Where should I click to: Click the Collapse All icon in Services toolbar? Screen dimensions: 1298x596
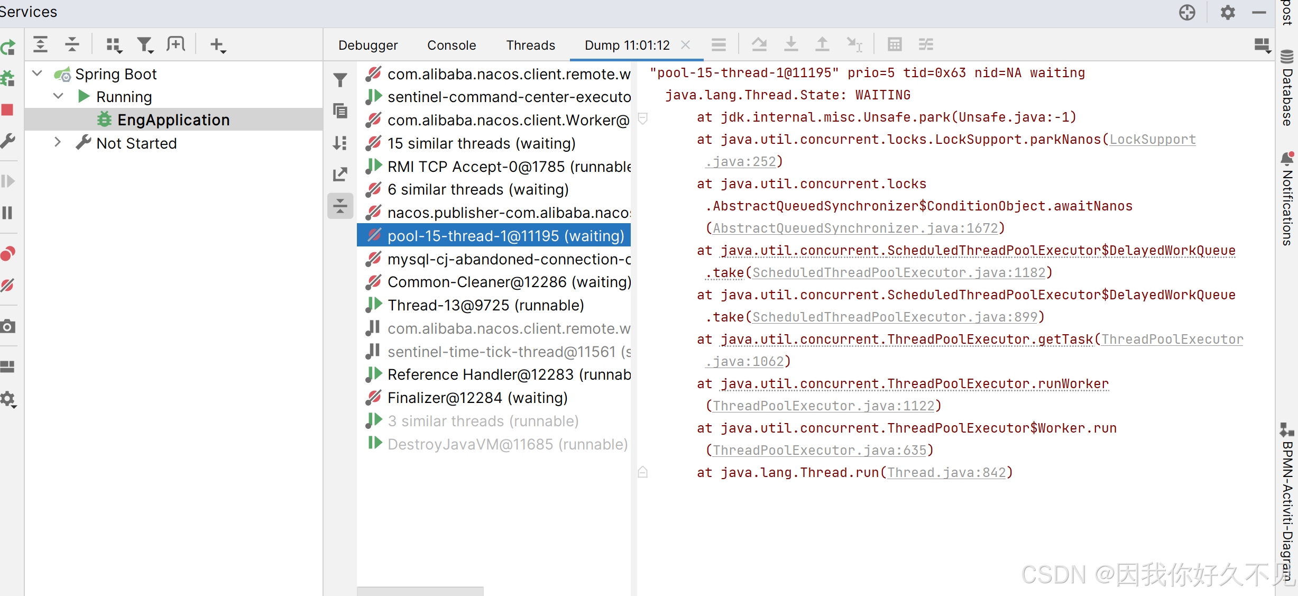tap(72, 44)
